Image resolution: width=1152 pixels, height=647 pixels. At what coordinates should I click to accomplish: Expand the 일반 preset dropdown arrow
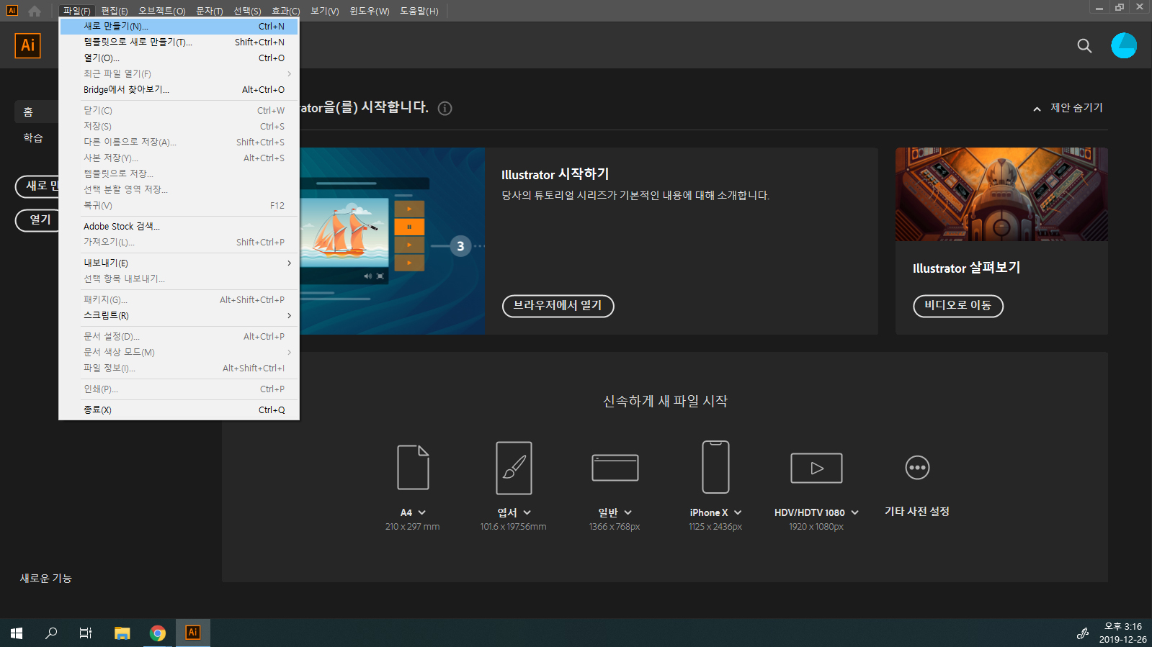[x=628, y=512]
